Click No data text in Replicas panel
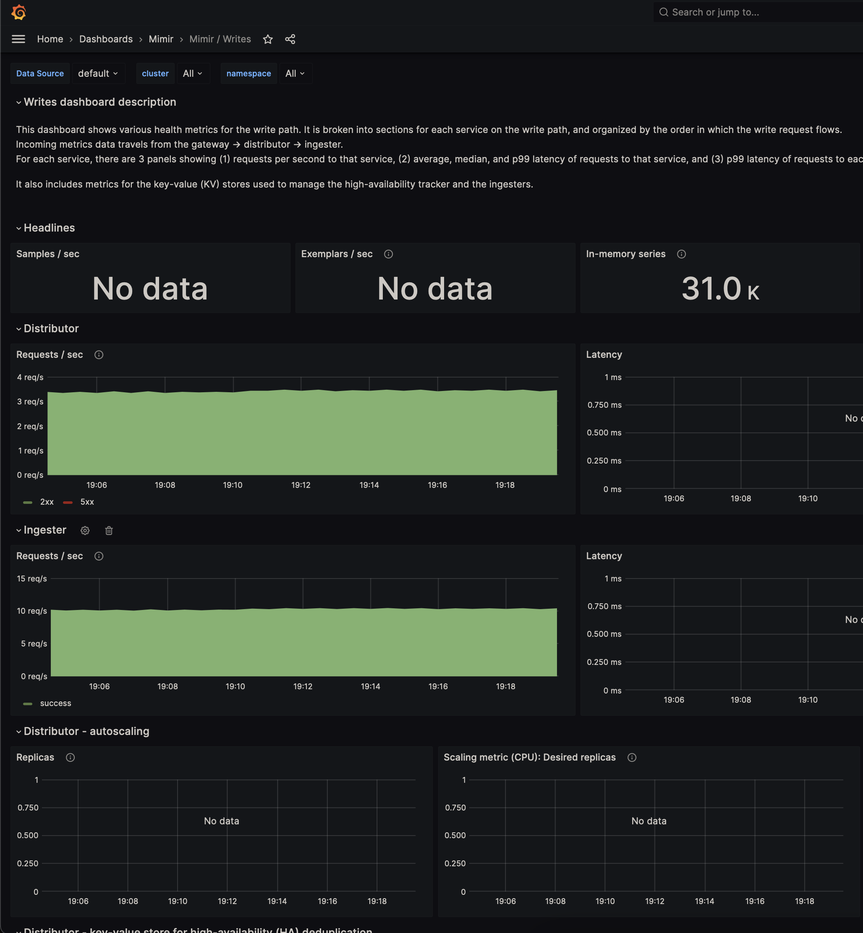 pyautogui.click(x=221, y=821)
